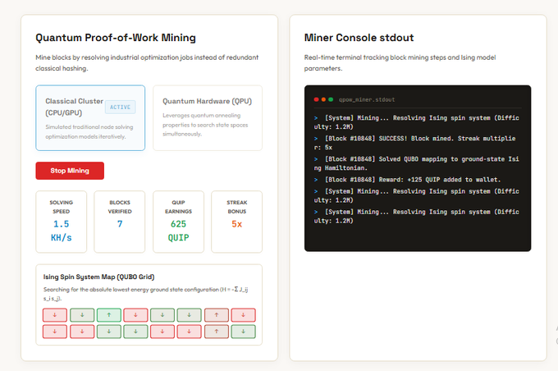Toggle third cell (green down) in bottom row
The height and width of the screenshot is (371, 558).
coord(109,332)
